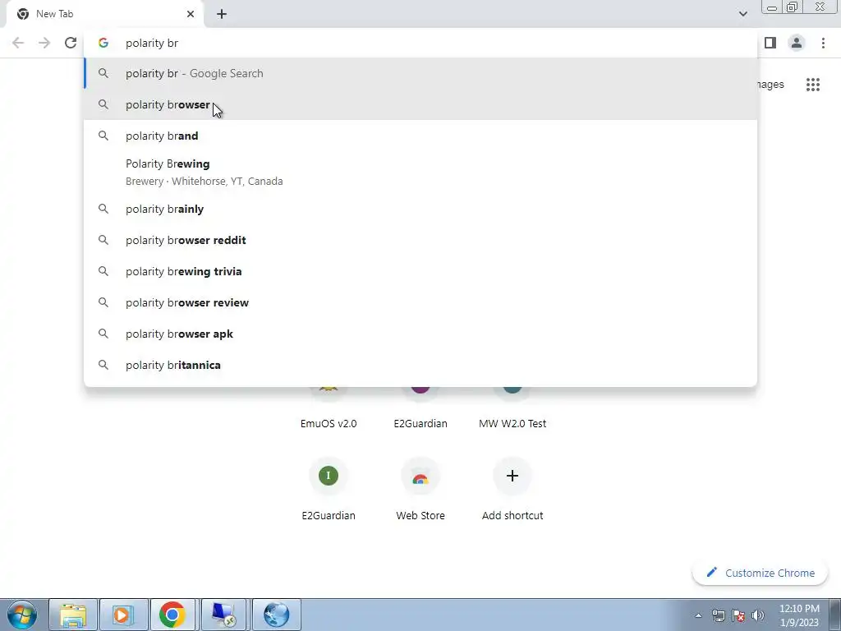Select the Polarity Brewing brewery suggestion
This screenshot has height=631, width=841.
pos(420,173)
